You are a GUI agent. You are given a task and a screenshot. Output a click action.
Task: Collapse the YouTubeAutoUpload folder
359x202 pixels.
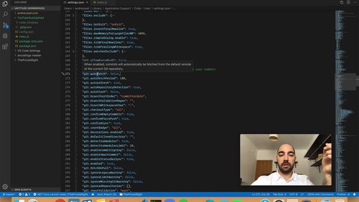[30, 17]
